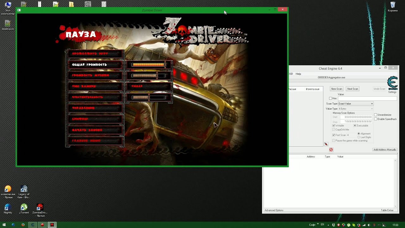Image resolution: width=405 pixels, height=228 pixels.
Task: Select the Nightly browser desktop shortcut
Action: (x=8, y=209)
